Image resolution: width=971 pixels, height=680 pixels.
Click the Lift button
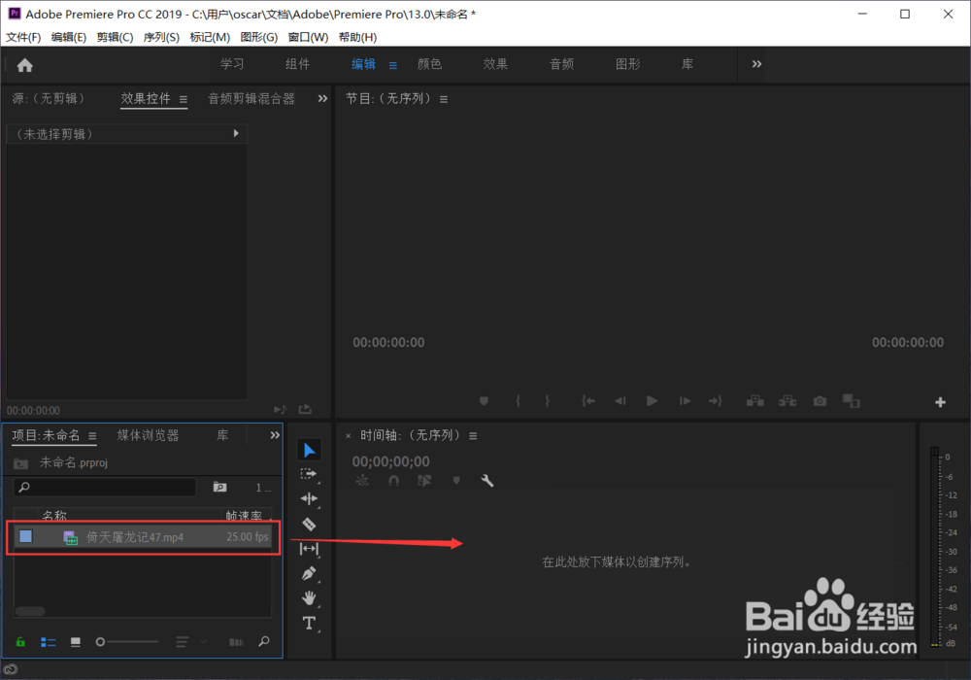click(754, 401)
